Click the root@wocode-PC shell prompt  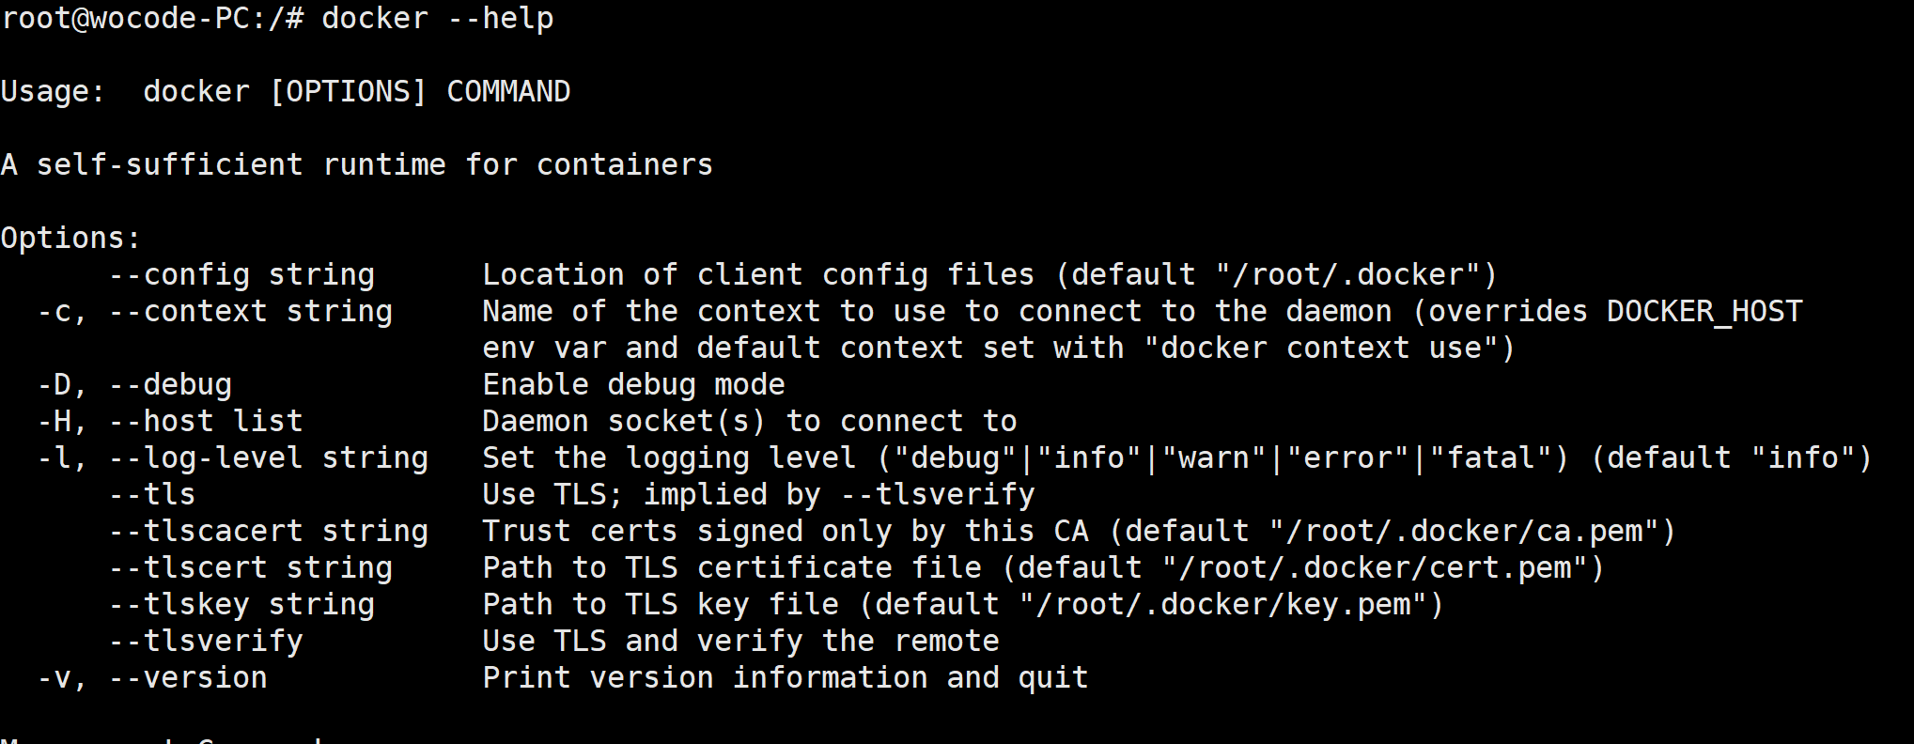coord(152,19)
